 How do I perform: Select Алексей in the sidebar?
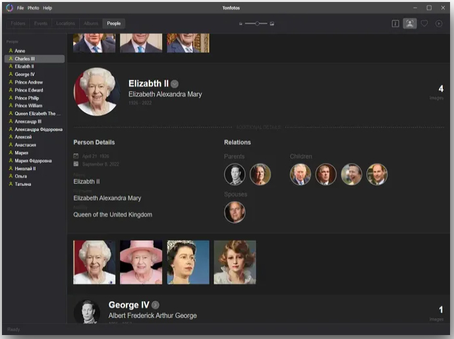(x=34, y=137)
